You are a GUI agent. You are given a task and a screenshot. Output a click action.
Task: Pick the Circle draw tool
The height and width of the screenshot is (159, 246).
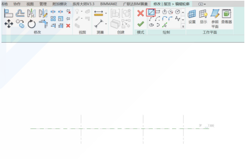(x=177, y=12)
